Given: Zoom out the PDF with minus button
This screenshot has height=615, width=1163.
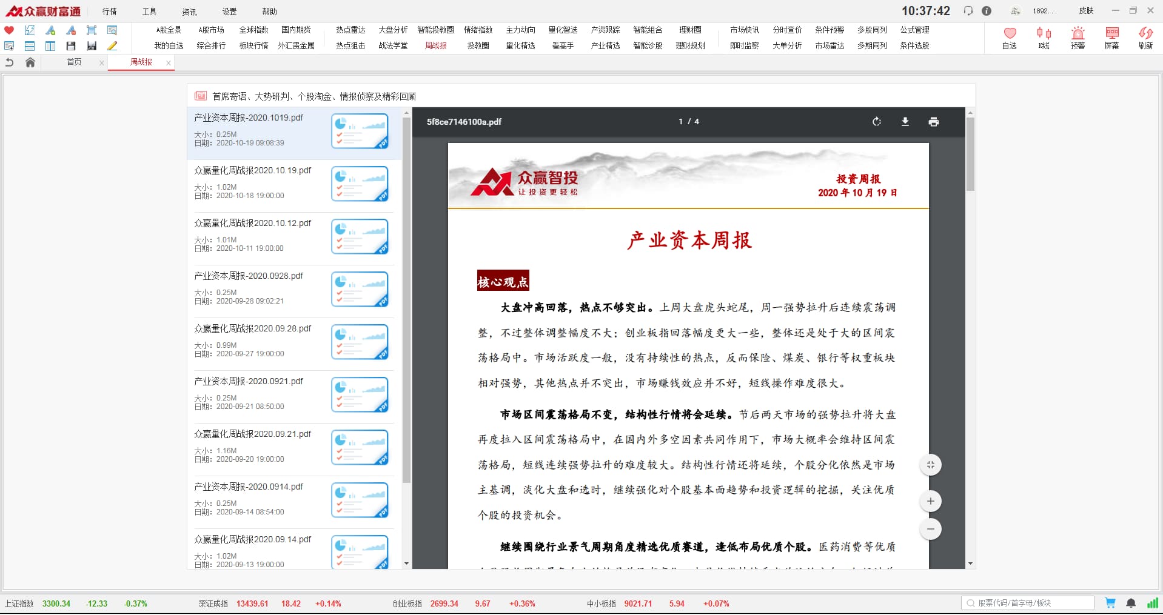Looking at the screenshot, I should pos(931,530).
